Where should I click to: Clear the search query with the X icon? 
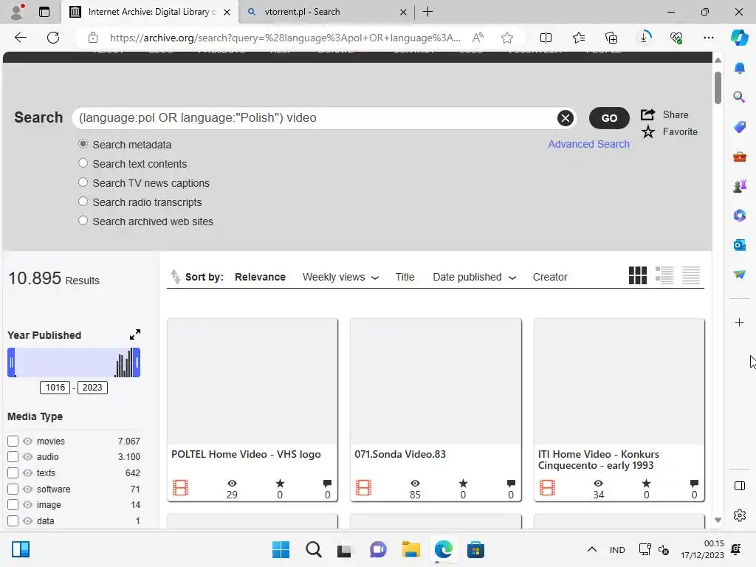click(x=565, y=117)
